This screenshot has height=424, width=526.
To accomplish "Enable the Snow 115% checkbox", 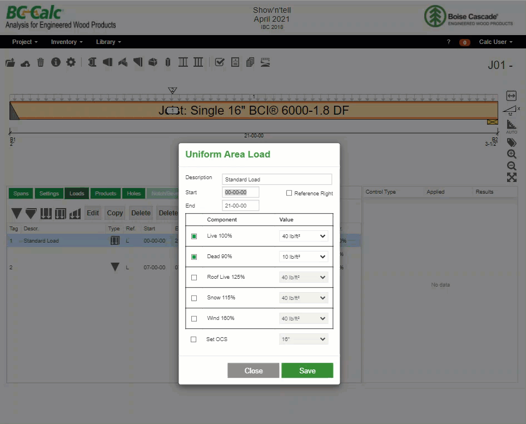I will pos(194,298).
